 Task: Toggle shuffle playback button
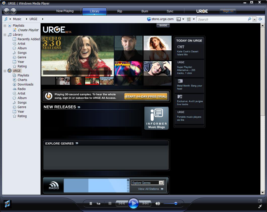pos(91,203)
